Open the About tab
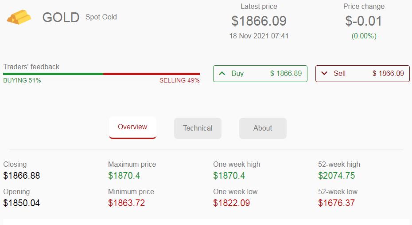412x225 pixels. pyautogui.click(x=263, y=128)
